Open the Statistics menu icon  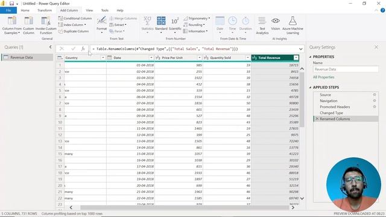point(147,20)
